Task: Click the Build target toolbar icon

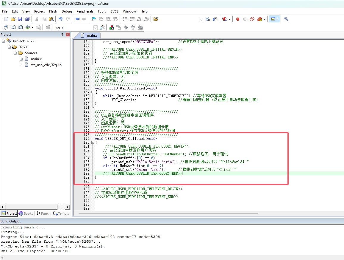Action: pyautogui.click(x=13, y=27)
